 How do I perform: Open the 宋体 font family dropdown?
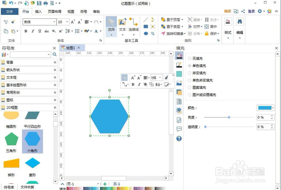tap(55, 22)
